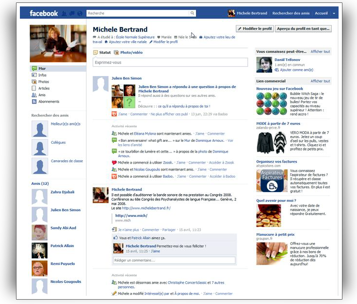Click the facebook logo
The height and width of the screenshot is (304, 357).
tap(44, 13)
